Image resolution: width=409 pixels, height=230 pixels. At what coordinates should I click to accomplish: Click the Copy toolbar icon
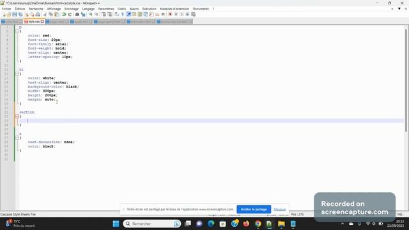[x=51, y=14]
